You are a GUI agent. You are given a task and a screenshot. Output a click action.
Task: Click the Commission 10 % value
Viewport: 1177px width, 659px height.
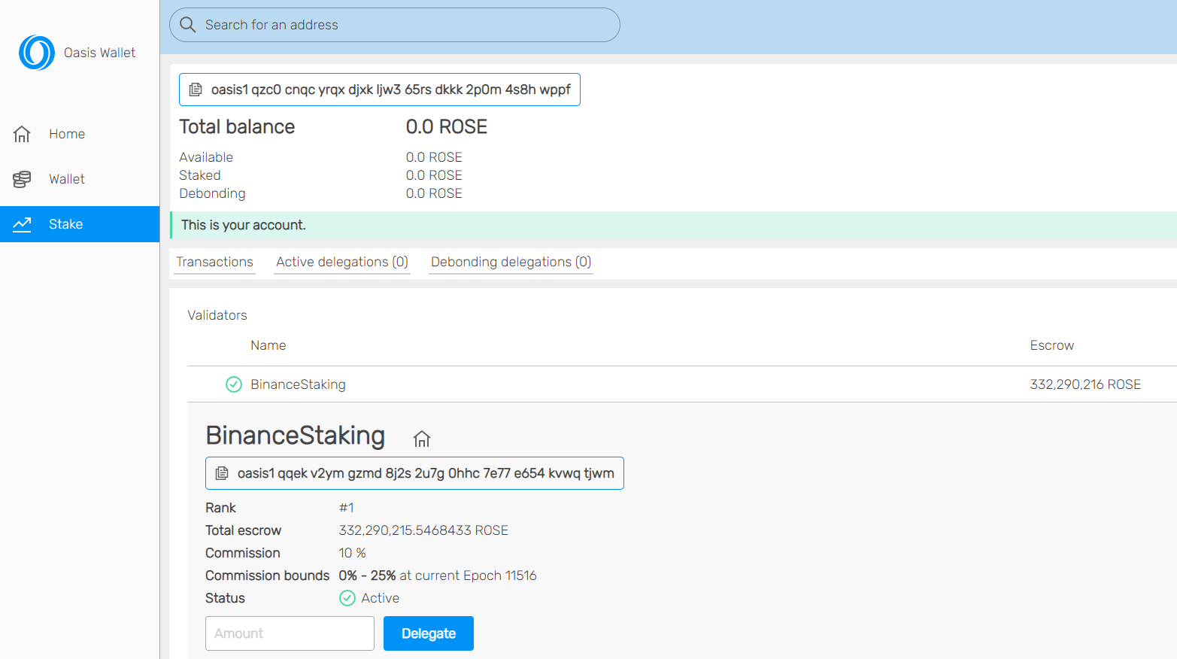352,553
